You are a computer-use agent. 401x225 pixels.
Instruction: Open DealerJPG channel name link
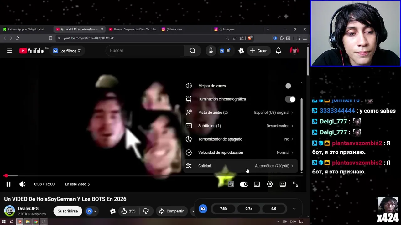pyautogui.click(x=28, y=208)
